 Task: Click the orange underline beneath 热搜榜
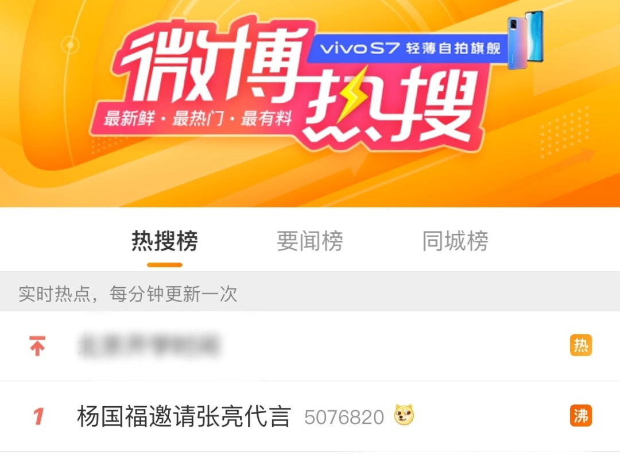tap(165, 265)
